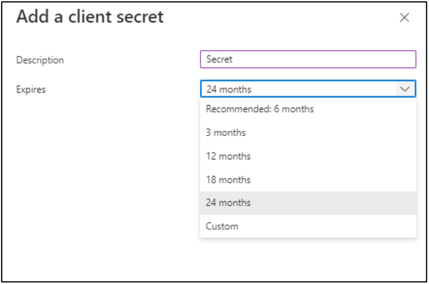The image size is (429, 284).
Task: Click the Expires combo box showing 24 months
Action: 298,89
